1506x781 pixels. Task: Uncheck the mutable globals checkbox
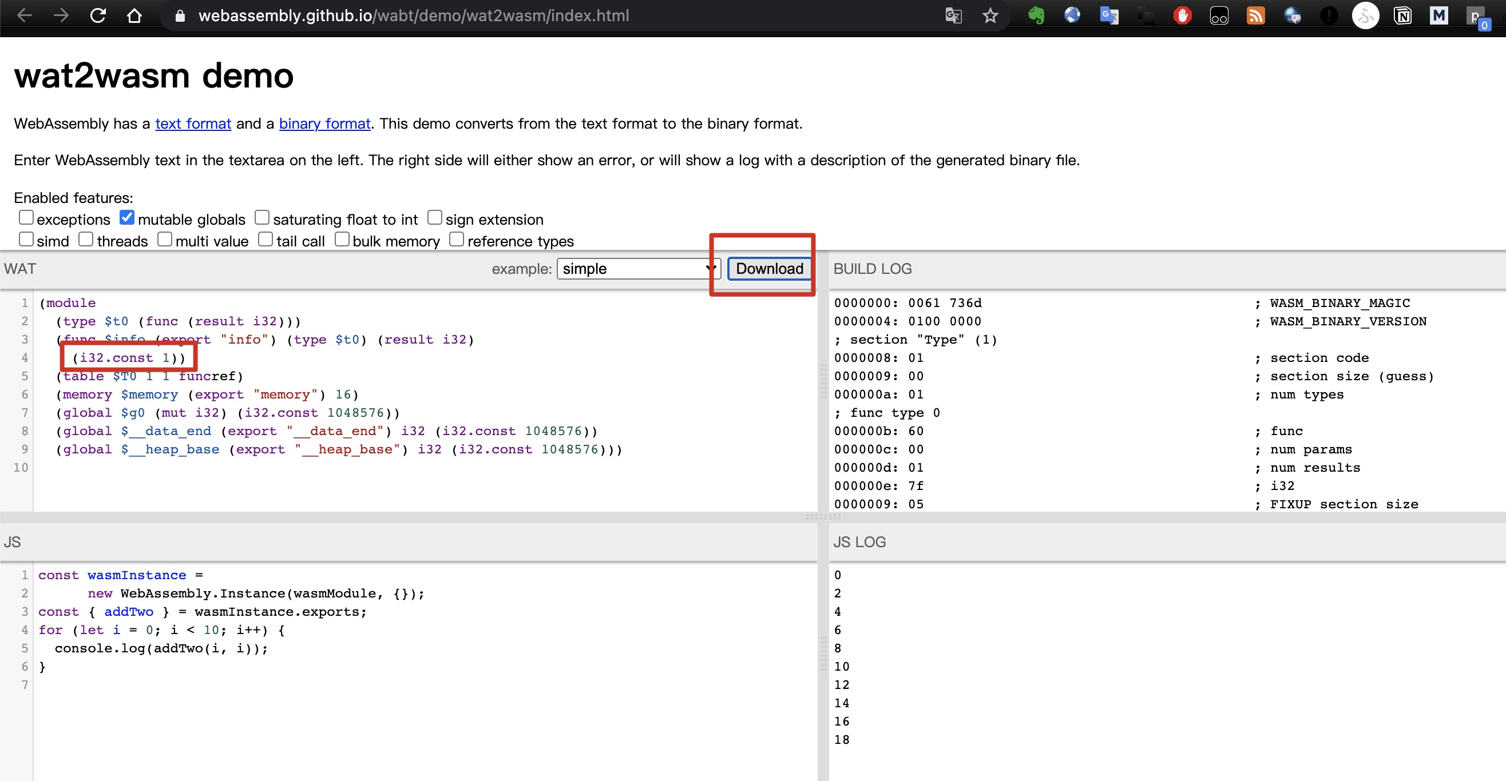click(127, 218)
